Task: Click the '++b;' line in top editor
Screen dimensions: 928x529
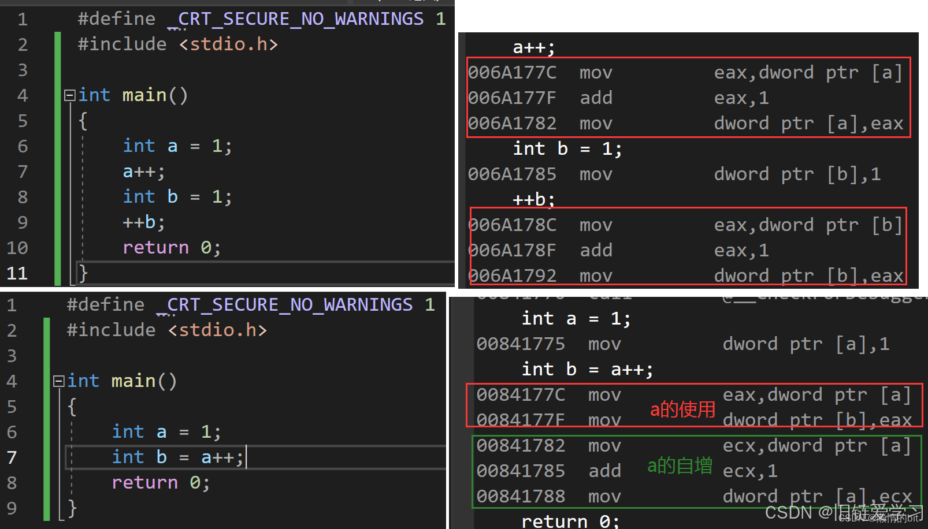Action: (x=144, y=222)
